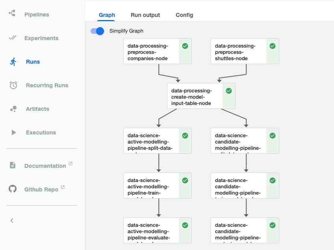Select bottom candidate-modelling-pipeline node
334x250 pixels.
coord(245,230)
